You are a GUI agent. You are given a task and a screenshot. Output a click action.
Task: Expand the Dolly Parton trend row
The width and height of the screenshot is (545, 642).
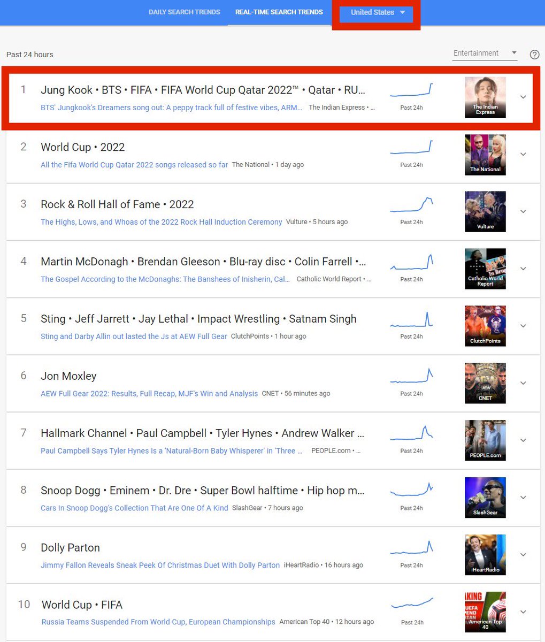(x=523, y=555)
